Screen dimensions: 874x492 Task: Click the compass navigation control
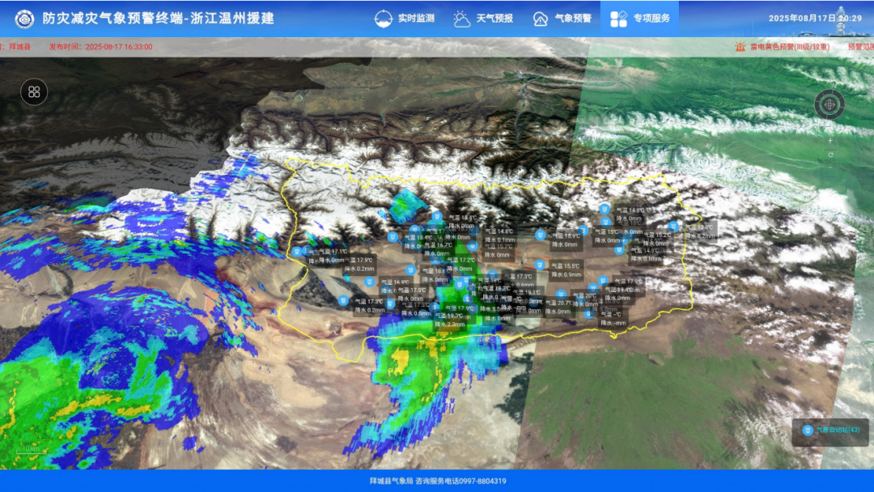[x=829, y=104]
